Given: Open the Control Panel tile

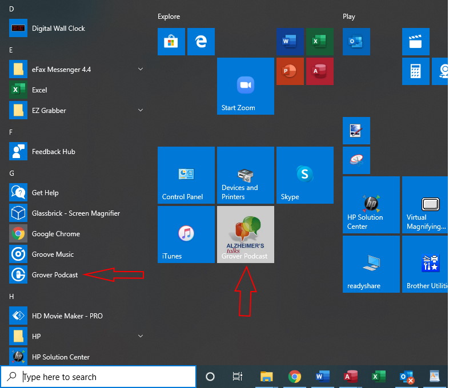Looking at the screenshot, I should click(x=186, y=175).
